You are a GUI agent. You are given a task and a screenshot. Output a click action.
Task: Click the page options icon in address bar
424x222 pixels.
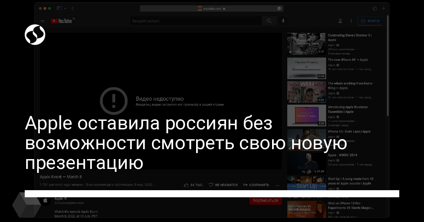click(x=279, y=8)
